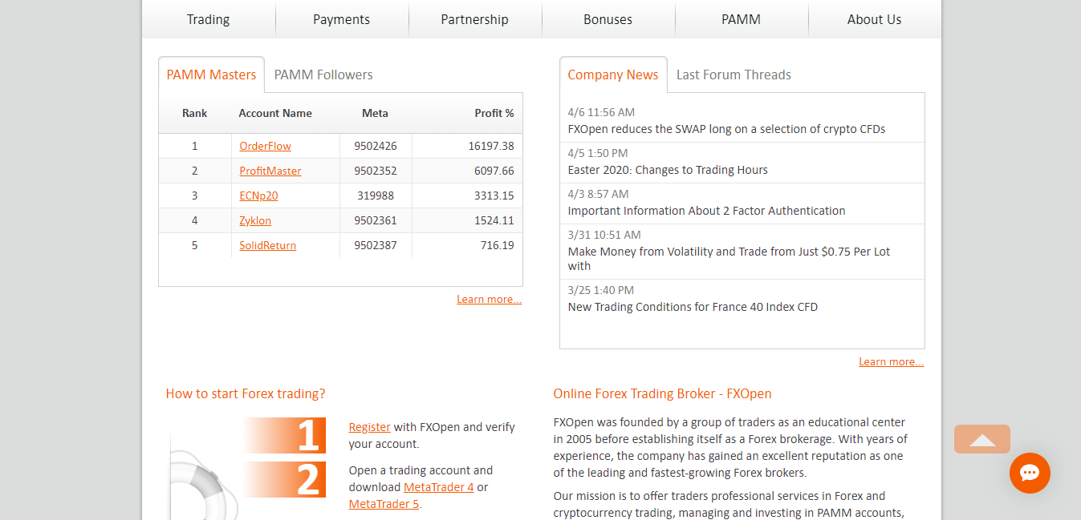1081x520 pixels.
Task: Click Meta number 9502426
Action: [376, 146]
